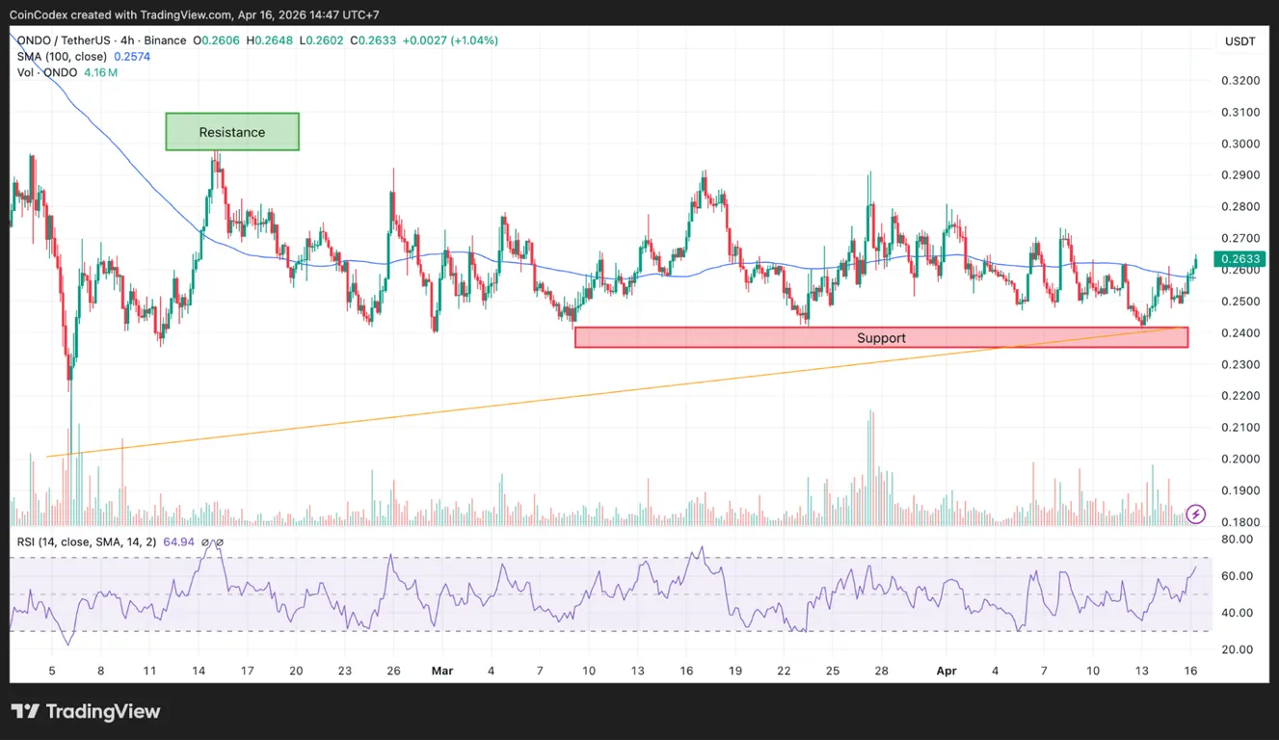Click the SMA value 0.2574
Image resolution: width=1279 pixels, height=740 pixels.
(131, 57)
